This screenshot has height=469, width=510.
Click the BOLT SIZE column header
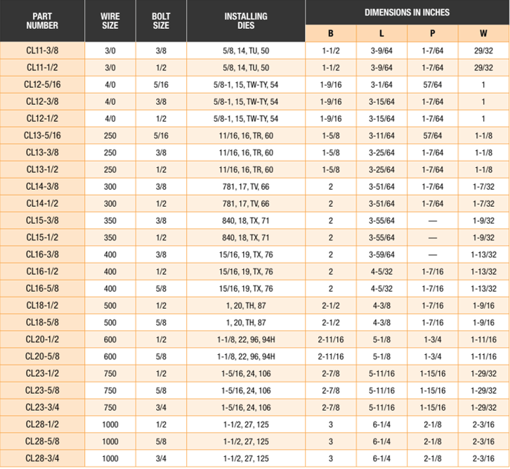click(161, 21)
